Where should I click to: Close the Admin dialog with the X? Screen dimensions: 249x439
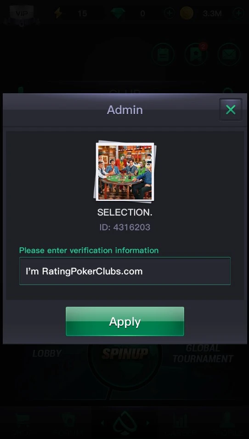tap(231, 110)
